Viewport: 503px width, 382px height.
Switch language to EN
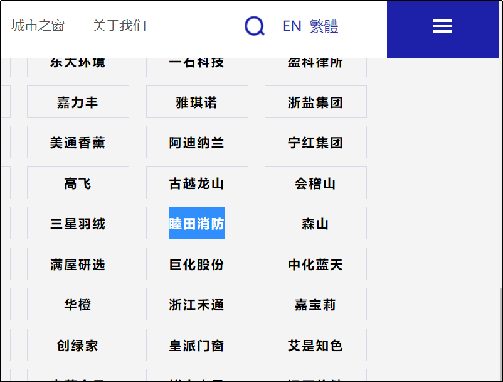click(x=292, y=26)
